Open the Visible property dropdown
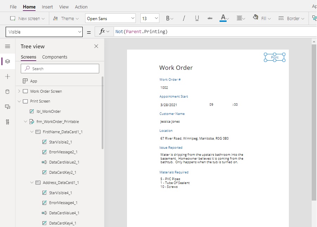This screenshot has width=317, height=227. click(44, 32)
